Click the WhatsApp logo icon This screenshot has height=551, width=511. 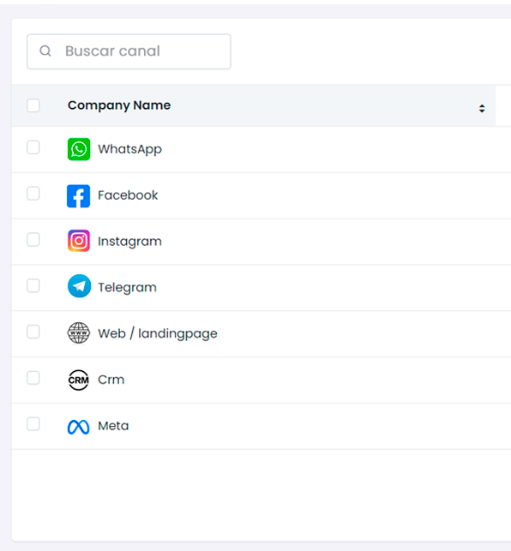pos(79,149)
